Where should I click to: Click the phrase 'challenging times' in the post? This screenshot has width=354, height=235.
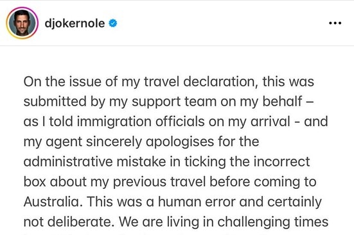tap(272, 222)
